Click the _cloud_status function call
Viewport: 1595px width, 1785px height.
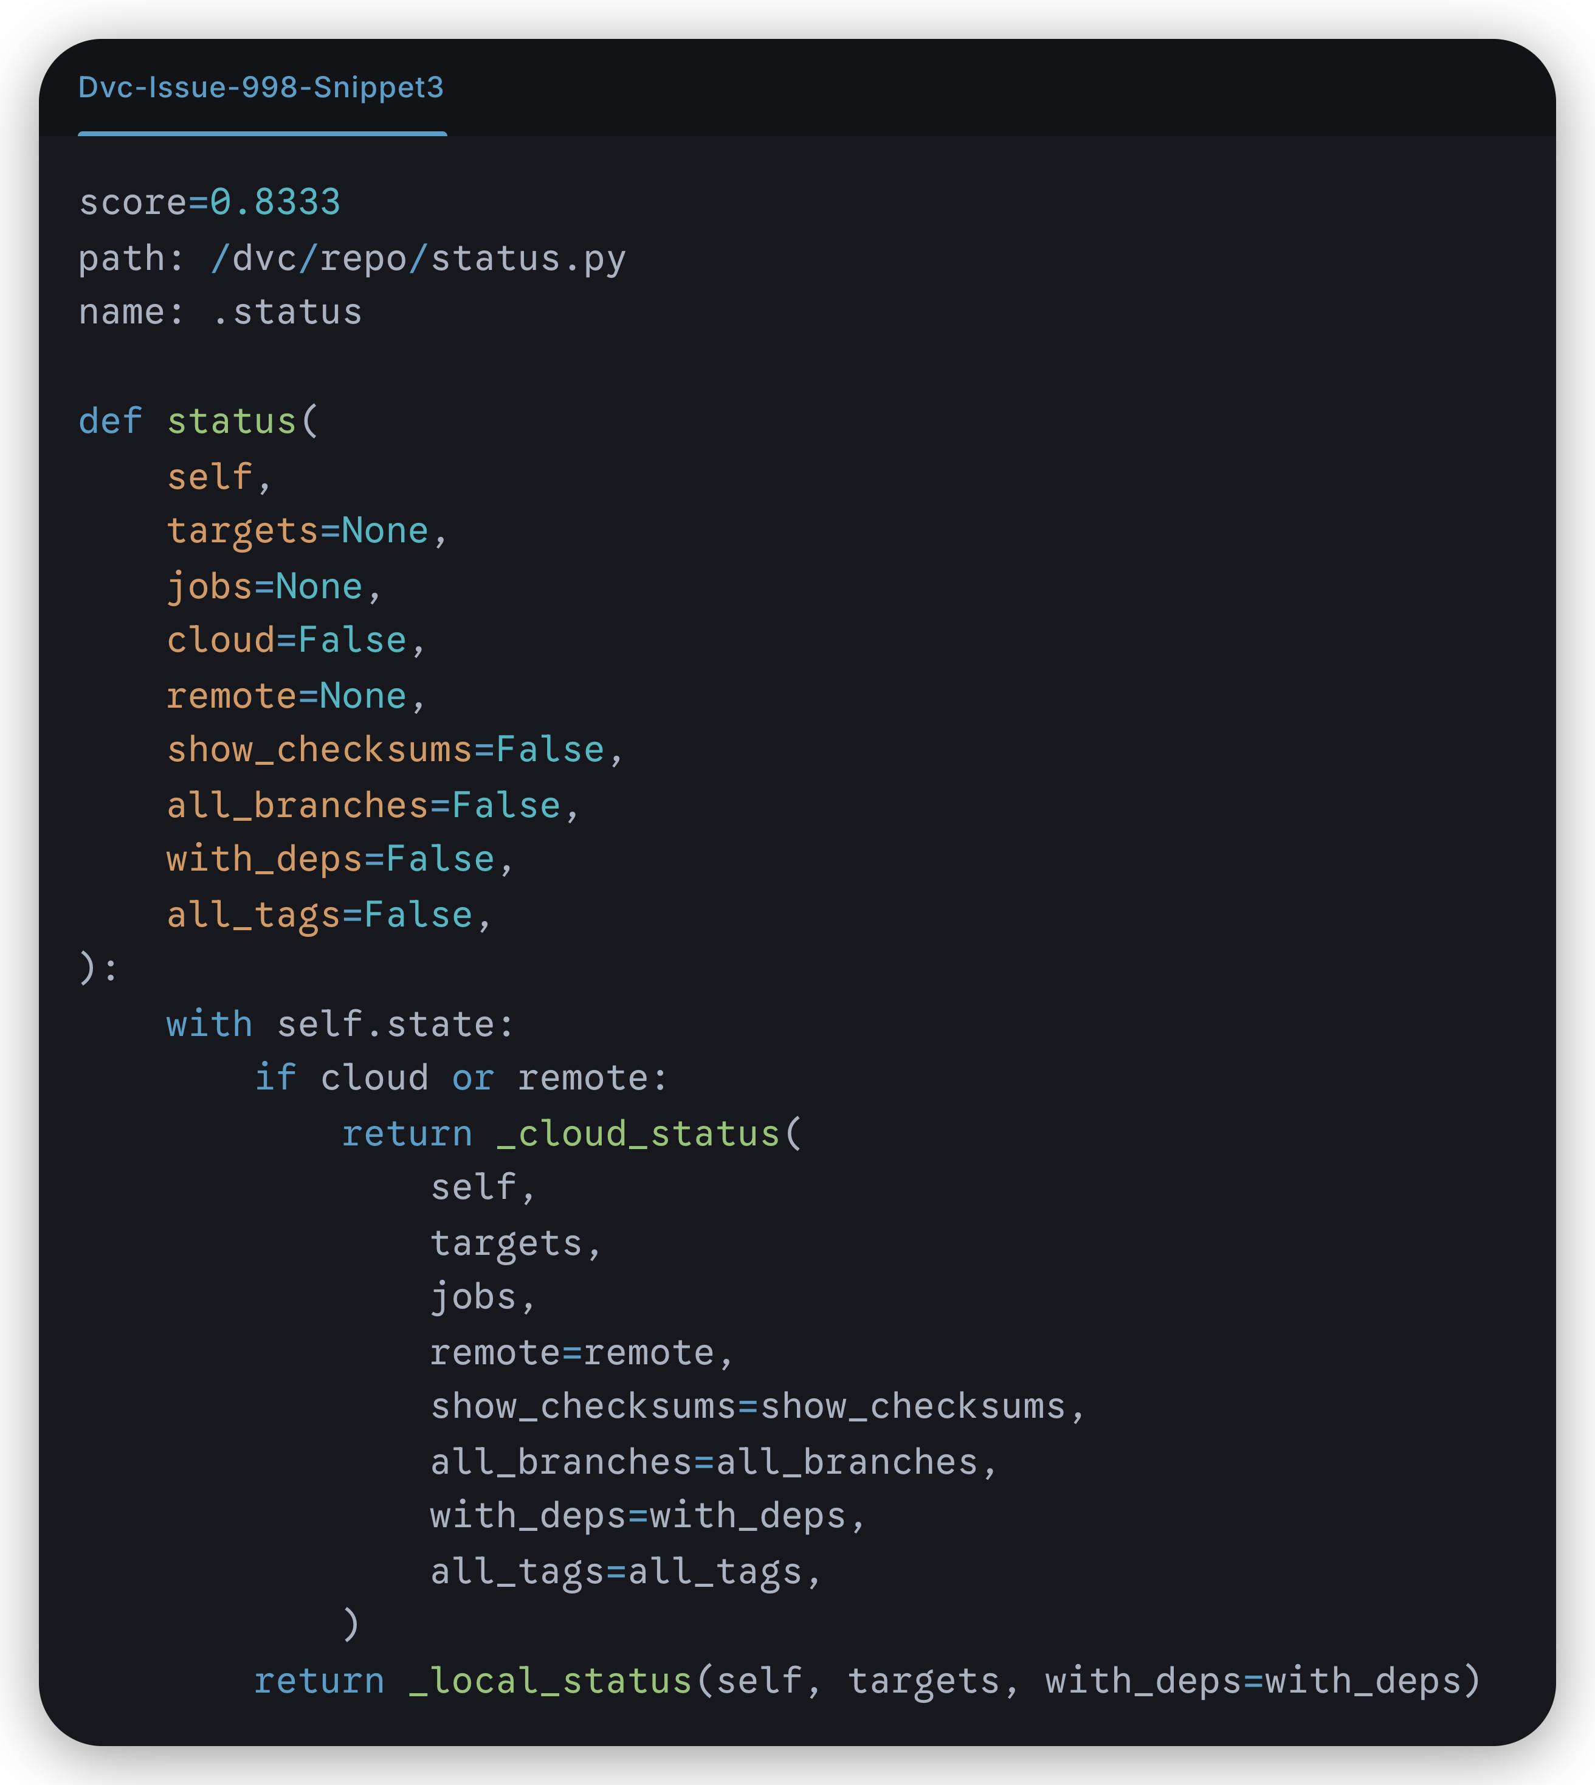[638, 1134]
